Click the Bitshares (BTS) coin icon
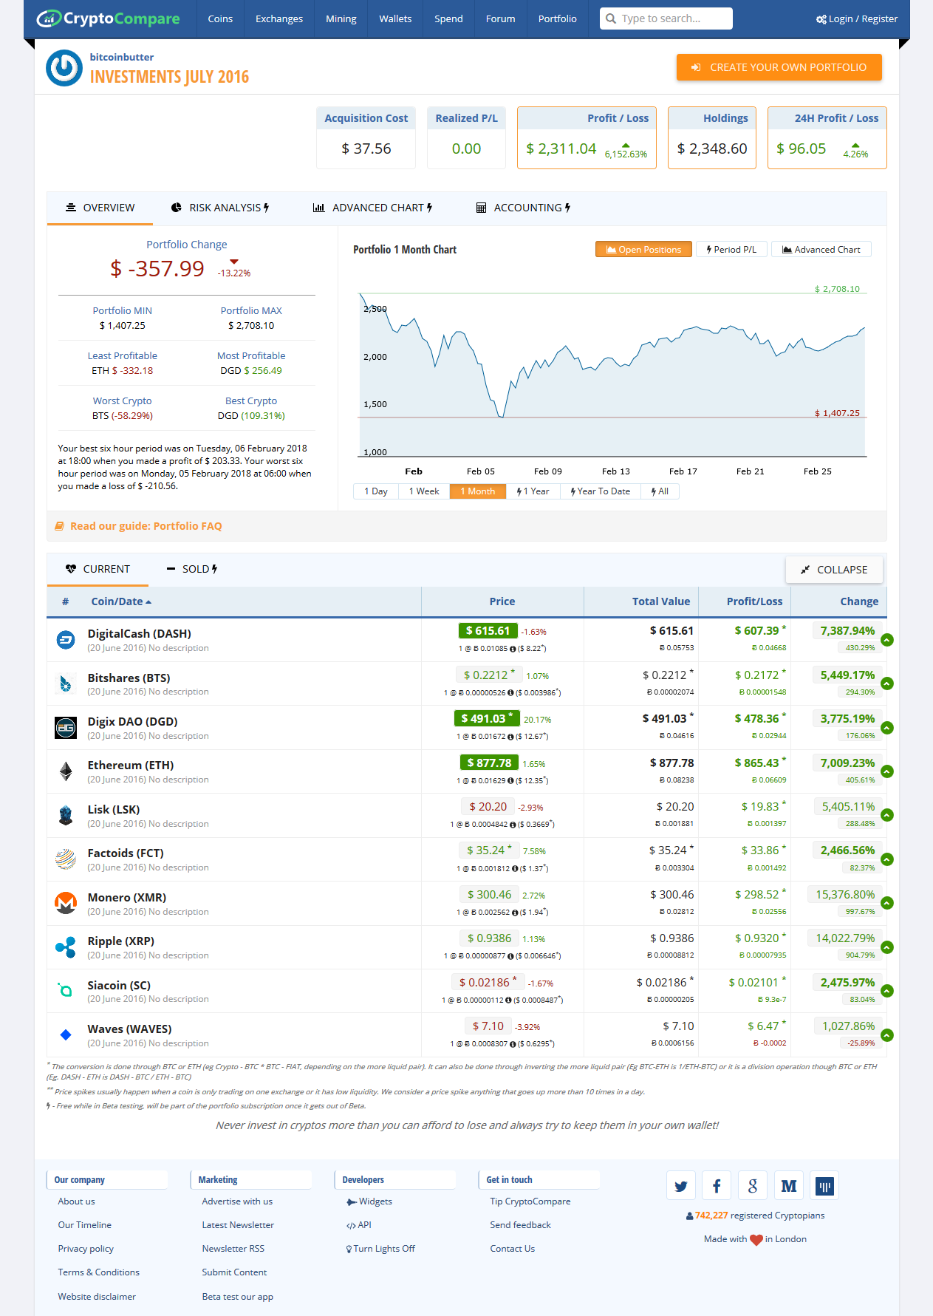Screen dimensions: 933x1316 pos(66,684)
